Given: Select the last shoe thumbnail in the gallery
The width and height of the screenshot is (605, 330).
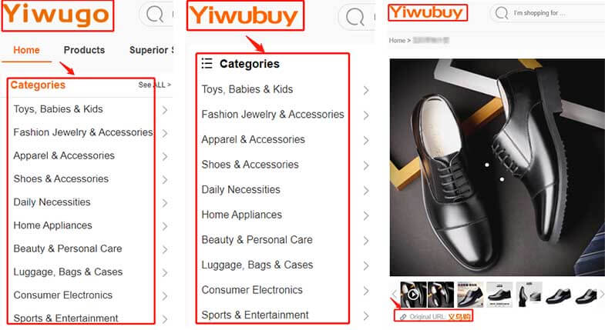Looking at the screenshot, I should coord(586,295).
